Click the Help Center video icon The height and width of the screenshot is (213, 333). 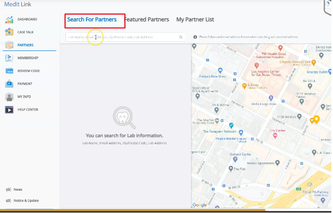[9, 110]
